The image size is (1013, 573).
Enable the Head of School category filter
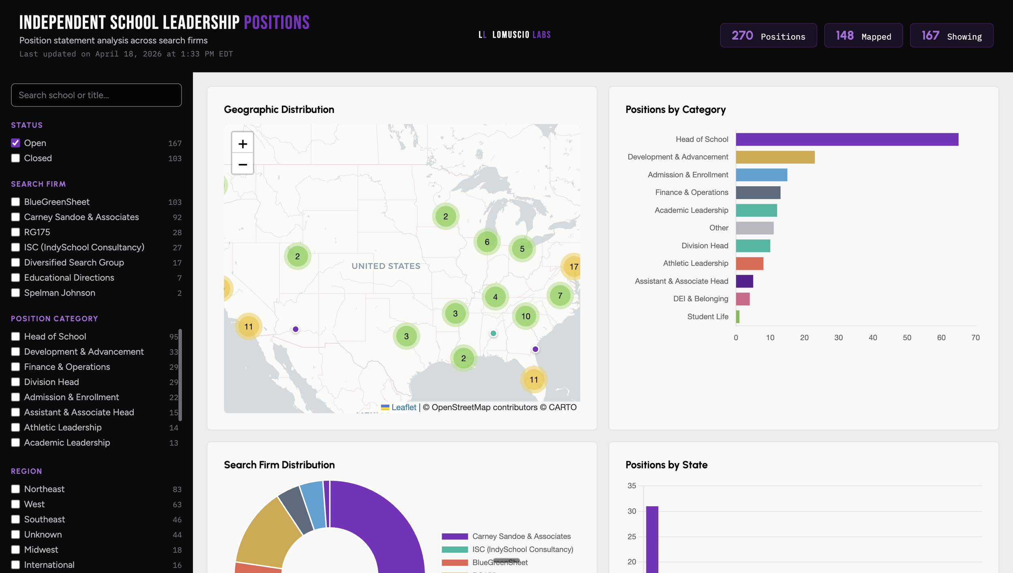pos(15,337)
